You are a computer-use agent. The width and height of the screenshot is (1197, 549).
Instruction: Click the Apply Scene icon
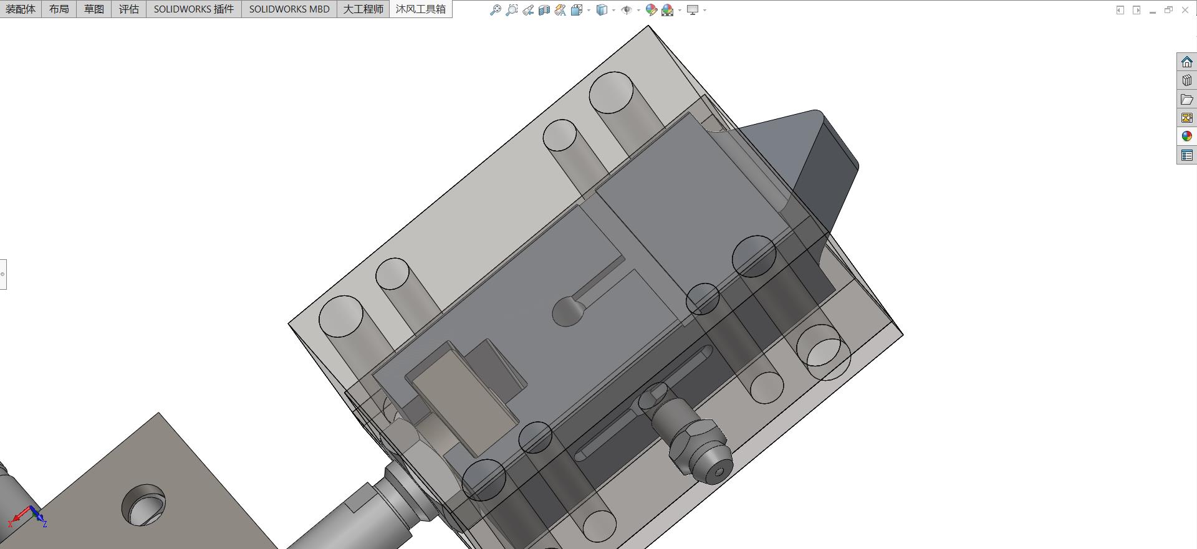pos(668,10)
